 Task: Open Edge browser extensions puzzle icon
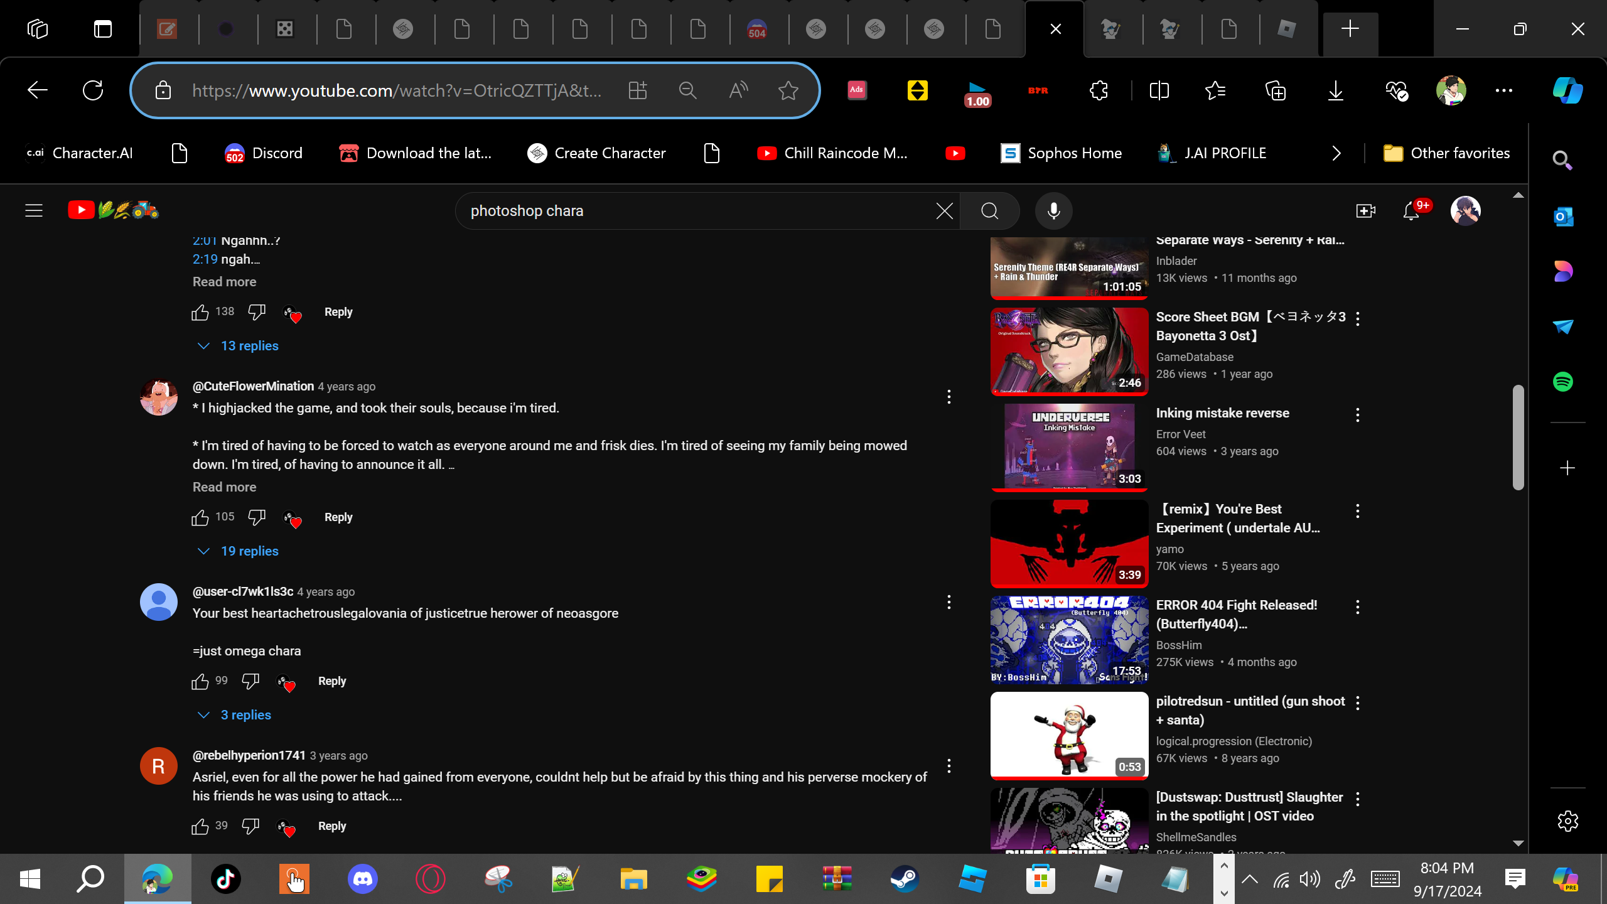point(1099,91)
